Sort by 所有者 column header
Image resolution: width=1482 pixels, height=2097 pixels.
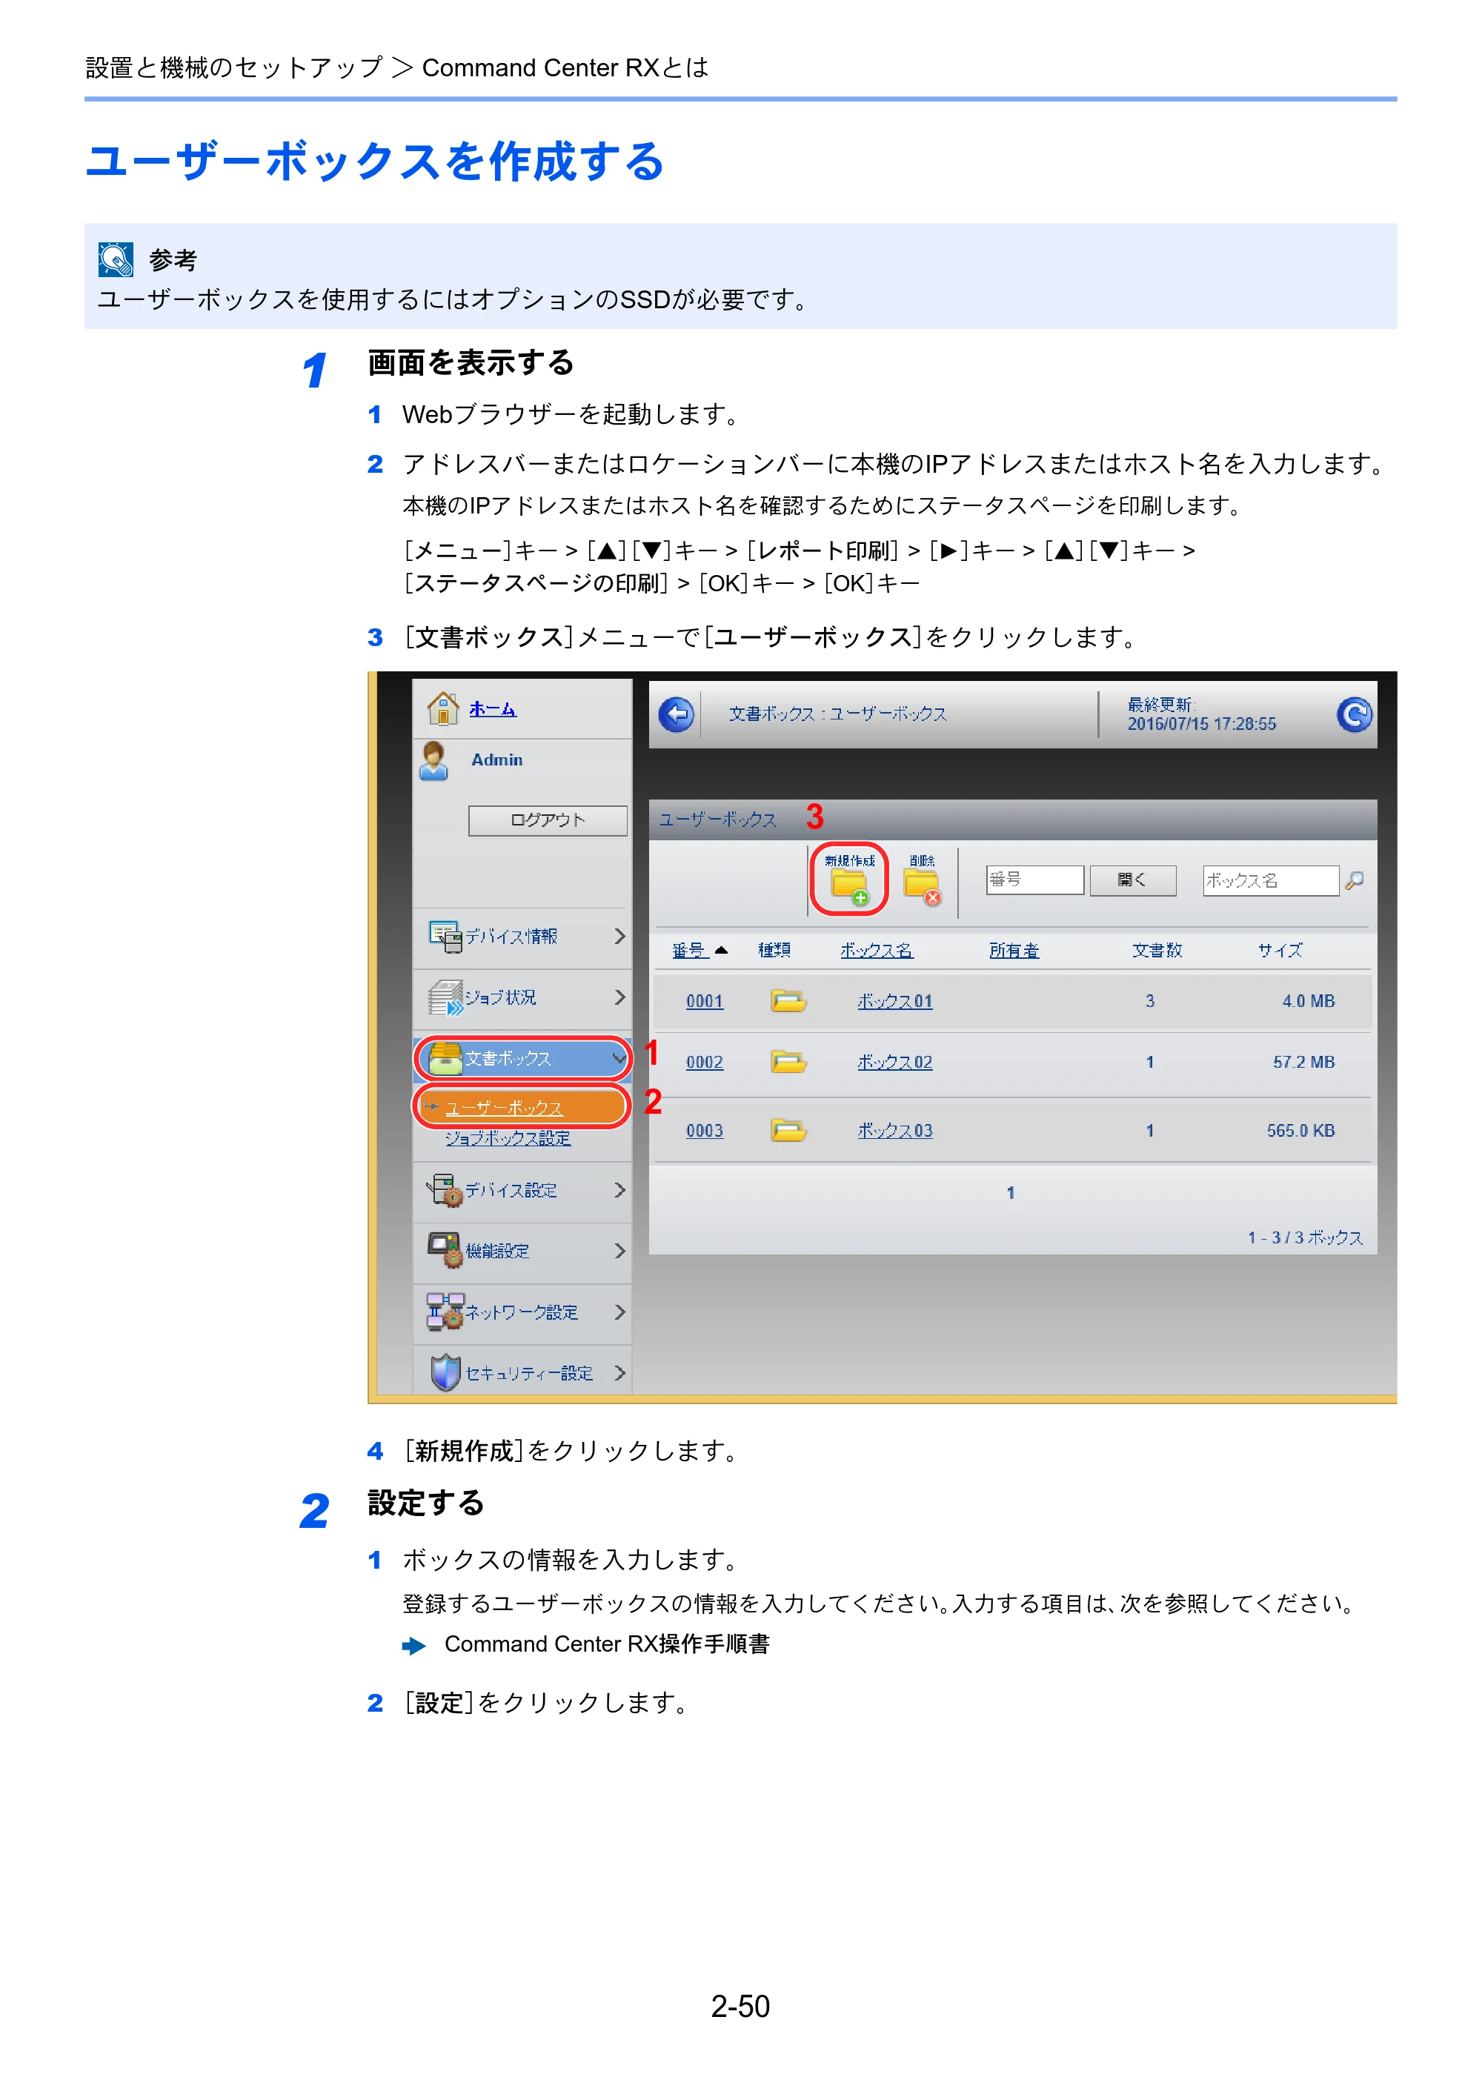1014,950
